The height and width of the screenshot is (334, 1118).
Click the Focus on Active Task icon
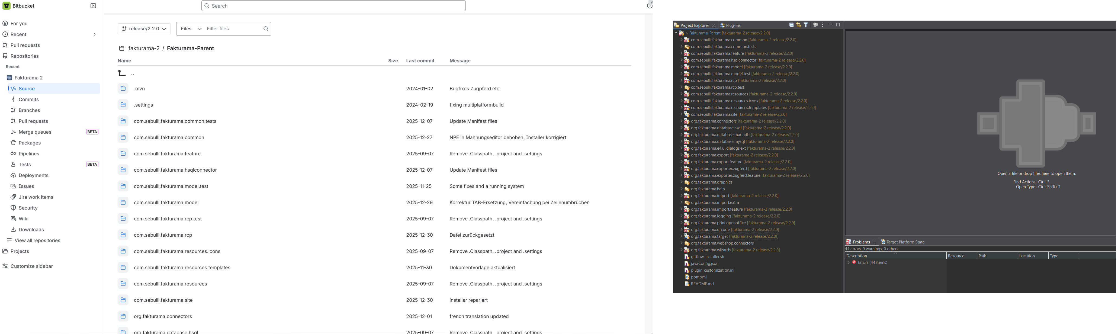pos(815,25)
